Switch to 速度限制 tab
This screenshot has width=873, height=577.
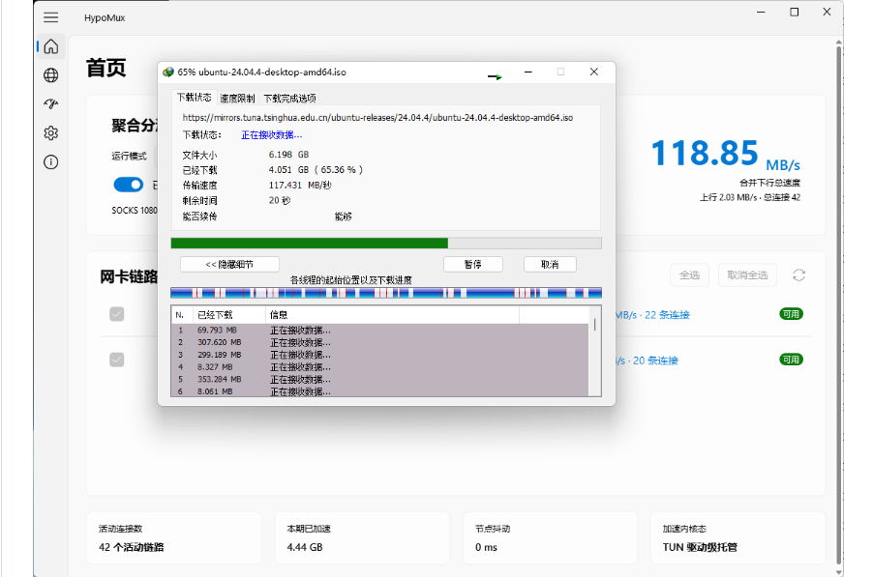[237, 99]
